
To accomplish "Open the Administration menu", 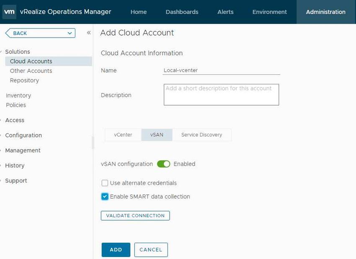I will point(325,12).
